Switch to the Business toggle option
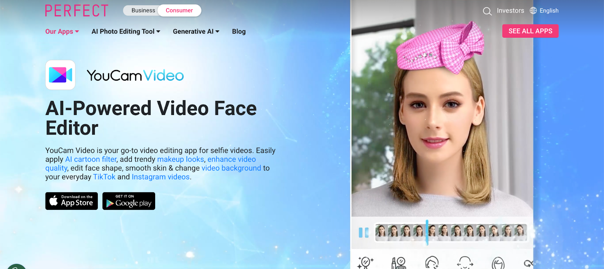The height and width of the screenshot is (269, 604). point(143,11)
